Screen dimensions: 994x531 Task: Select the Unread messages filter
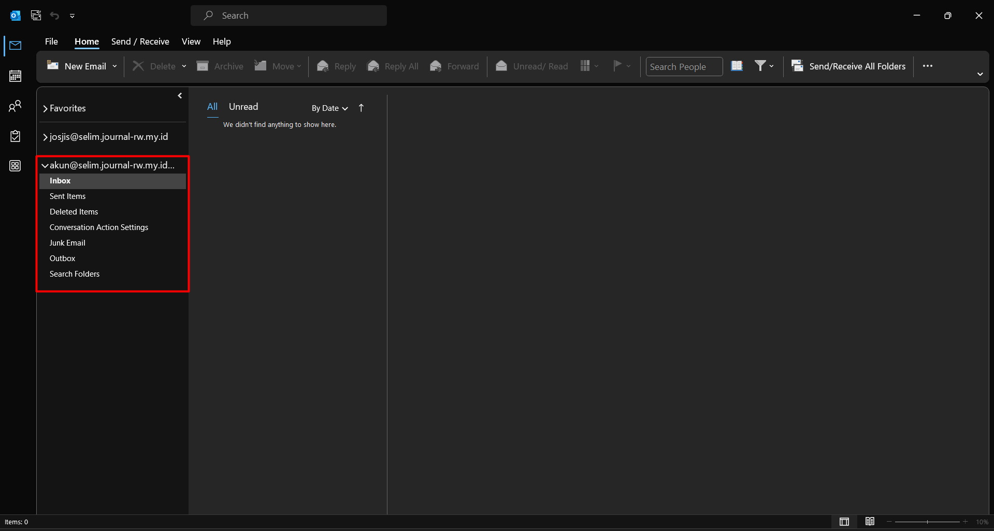243,107
